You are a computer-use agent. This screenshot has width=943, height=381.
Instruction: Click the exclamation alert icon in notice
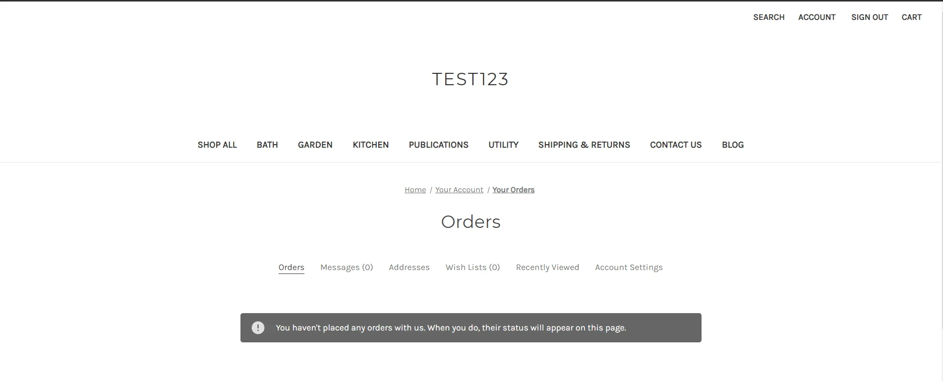pos(258,327)
